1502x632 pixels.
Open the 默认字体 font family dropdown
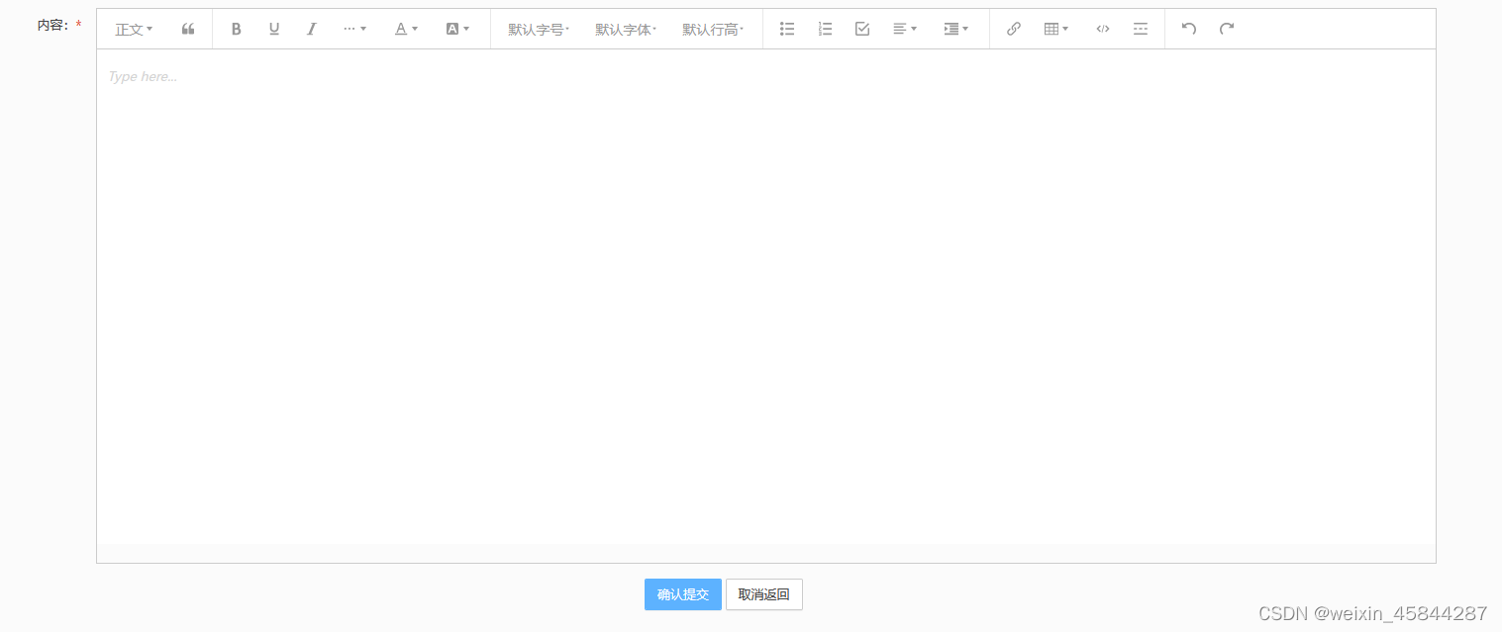tap(625, 29)
